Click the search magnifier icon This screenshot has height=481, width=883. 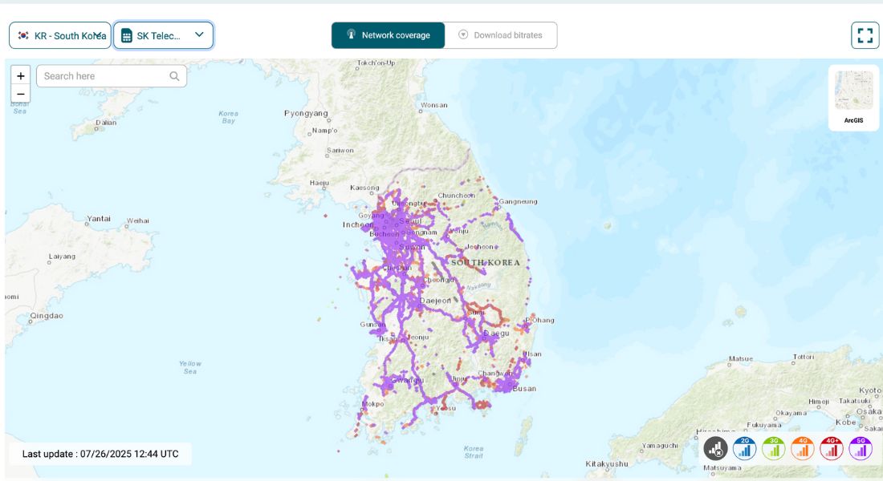point(173,75)
